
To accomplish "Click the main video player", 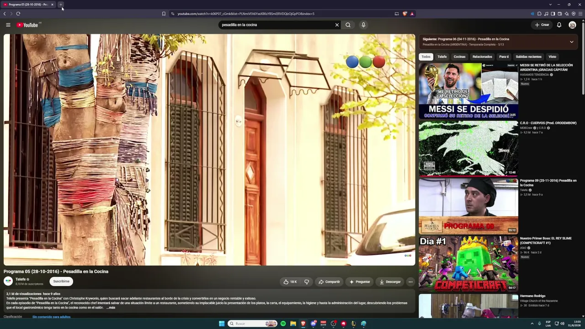I will tap(209, 149).
